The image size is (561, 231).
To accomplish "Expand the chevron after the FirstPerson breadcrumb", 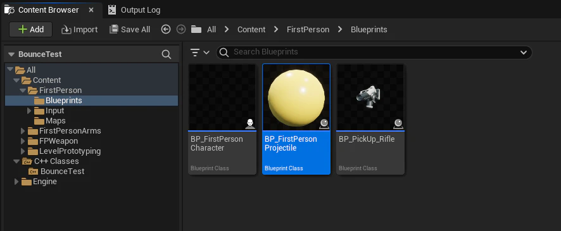I will pyautogui.click(x=340, y=29).
